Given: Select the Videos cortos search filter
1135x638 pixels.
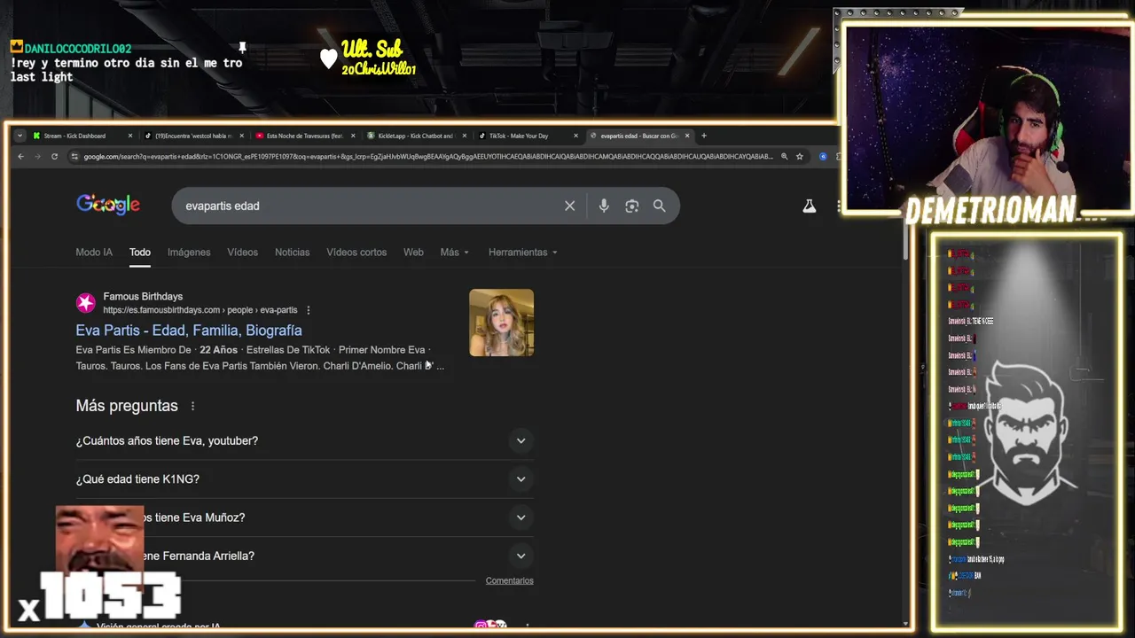Looking at the screenshot, I should 356,253.
